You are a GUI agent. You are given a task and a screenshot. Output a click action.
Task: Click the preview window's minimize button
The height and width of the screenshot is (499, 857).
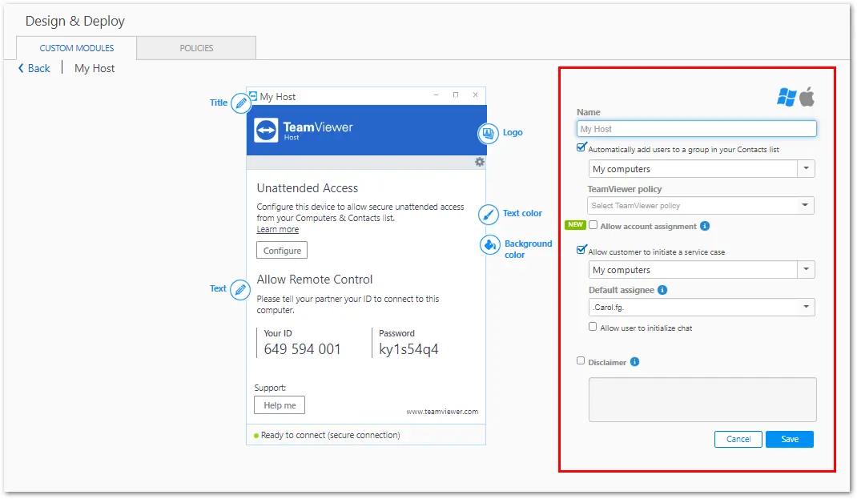pyautogui.click(x=437, y=95)
